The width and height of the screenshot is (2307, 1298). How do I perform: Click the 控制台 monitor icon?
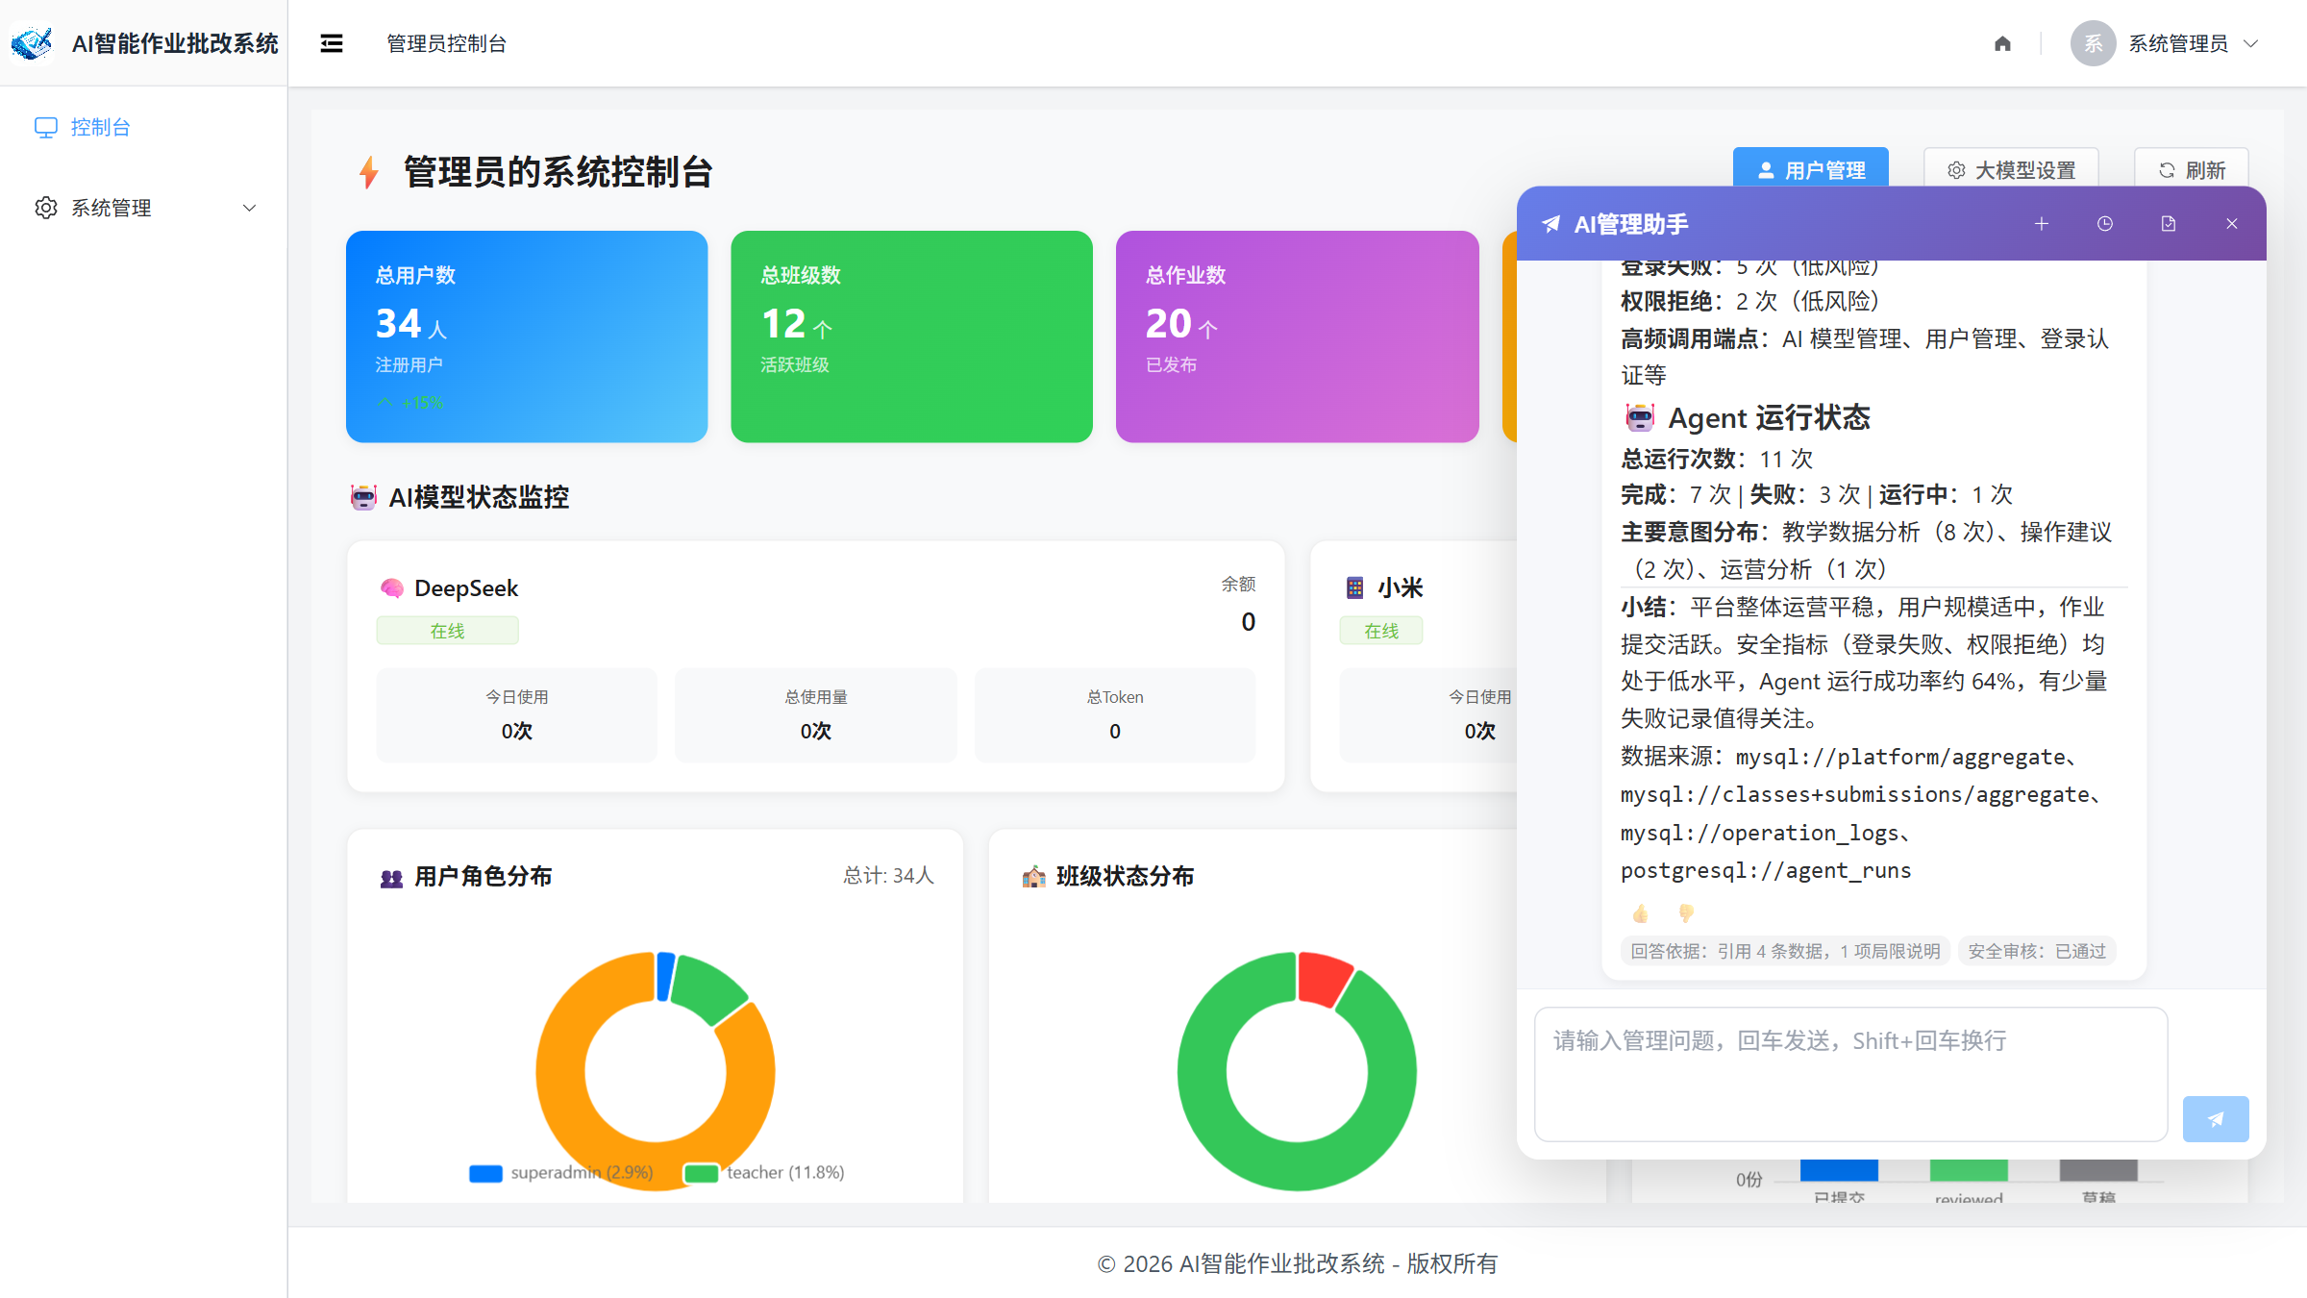(x=46, y=127)
